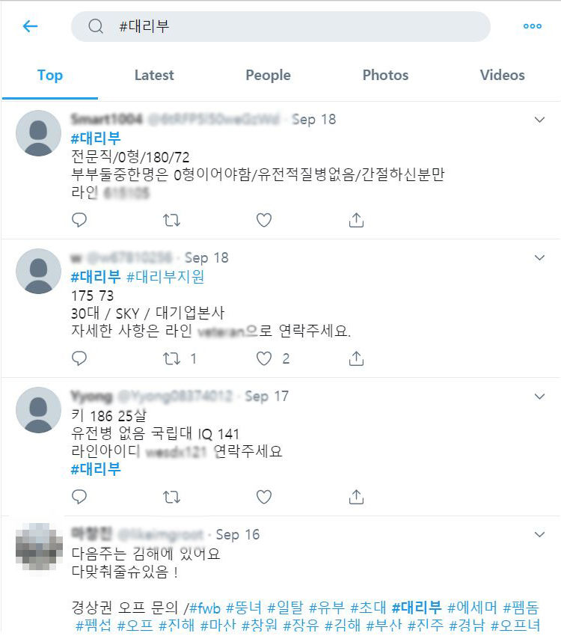
Task: Open the People tab
Action: (x=268, y=76)
